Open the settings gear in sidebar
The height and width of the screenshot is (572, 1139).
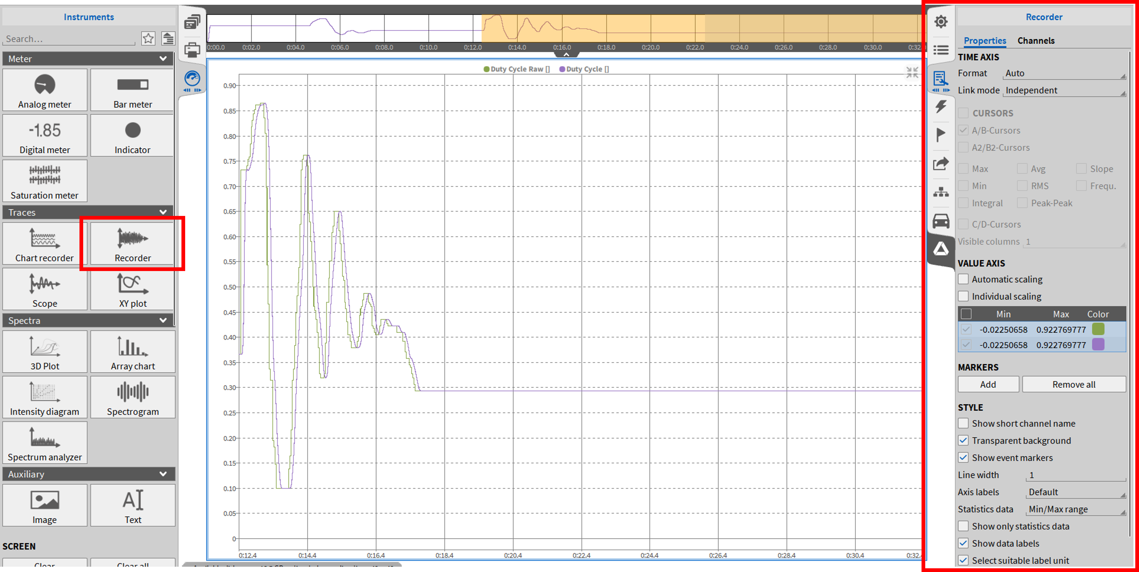941,22
